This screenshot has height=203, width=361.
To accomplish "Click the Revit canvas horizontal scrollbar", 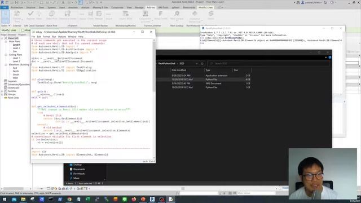I will click(x=183, y=188).
